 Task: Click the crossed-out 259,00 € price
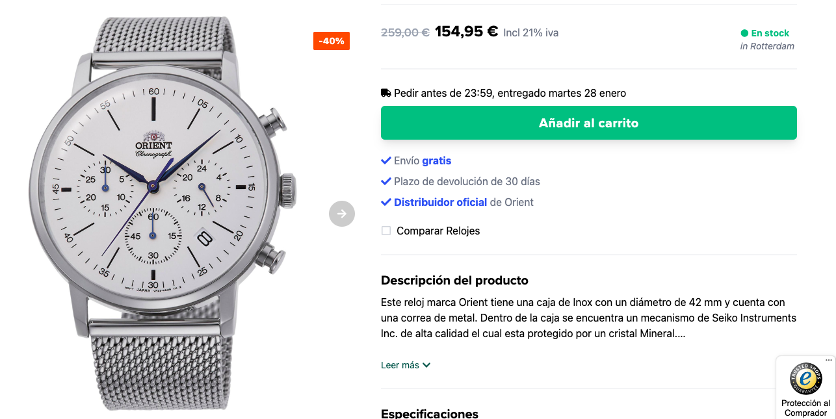coord(405,32)
